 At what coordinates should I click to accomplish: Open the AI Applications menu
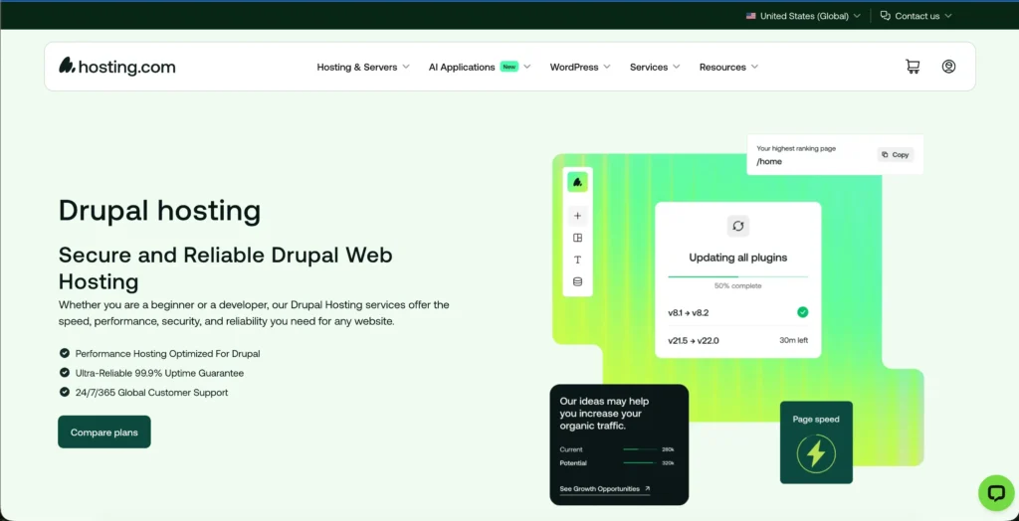coord(480,67)
